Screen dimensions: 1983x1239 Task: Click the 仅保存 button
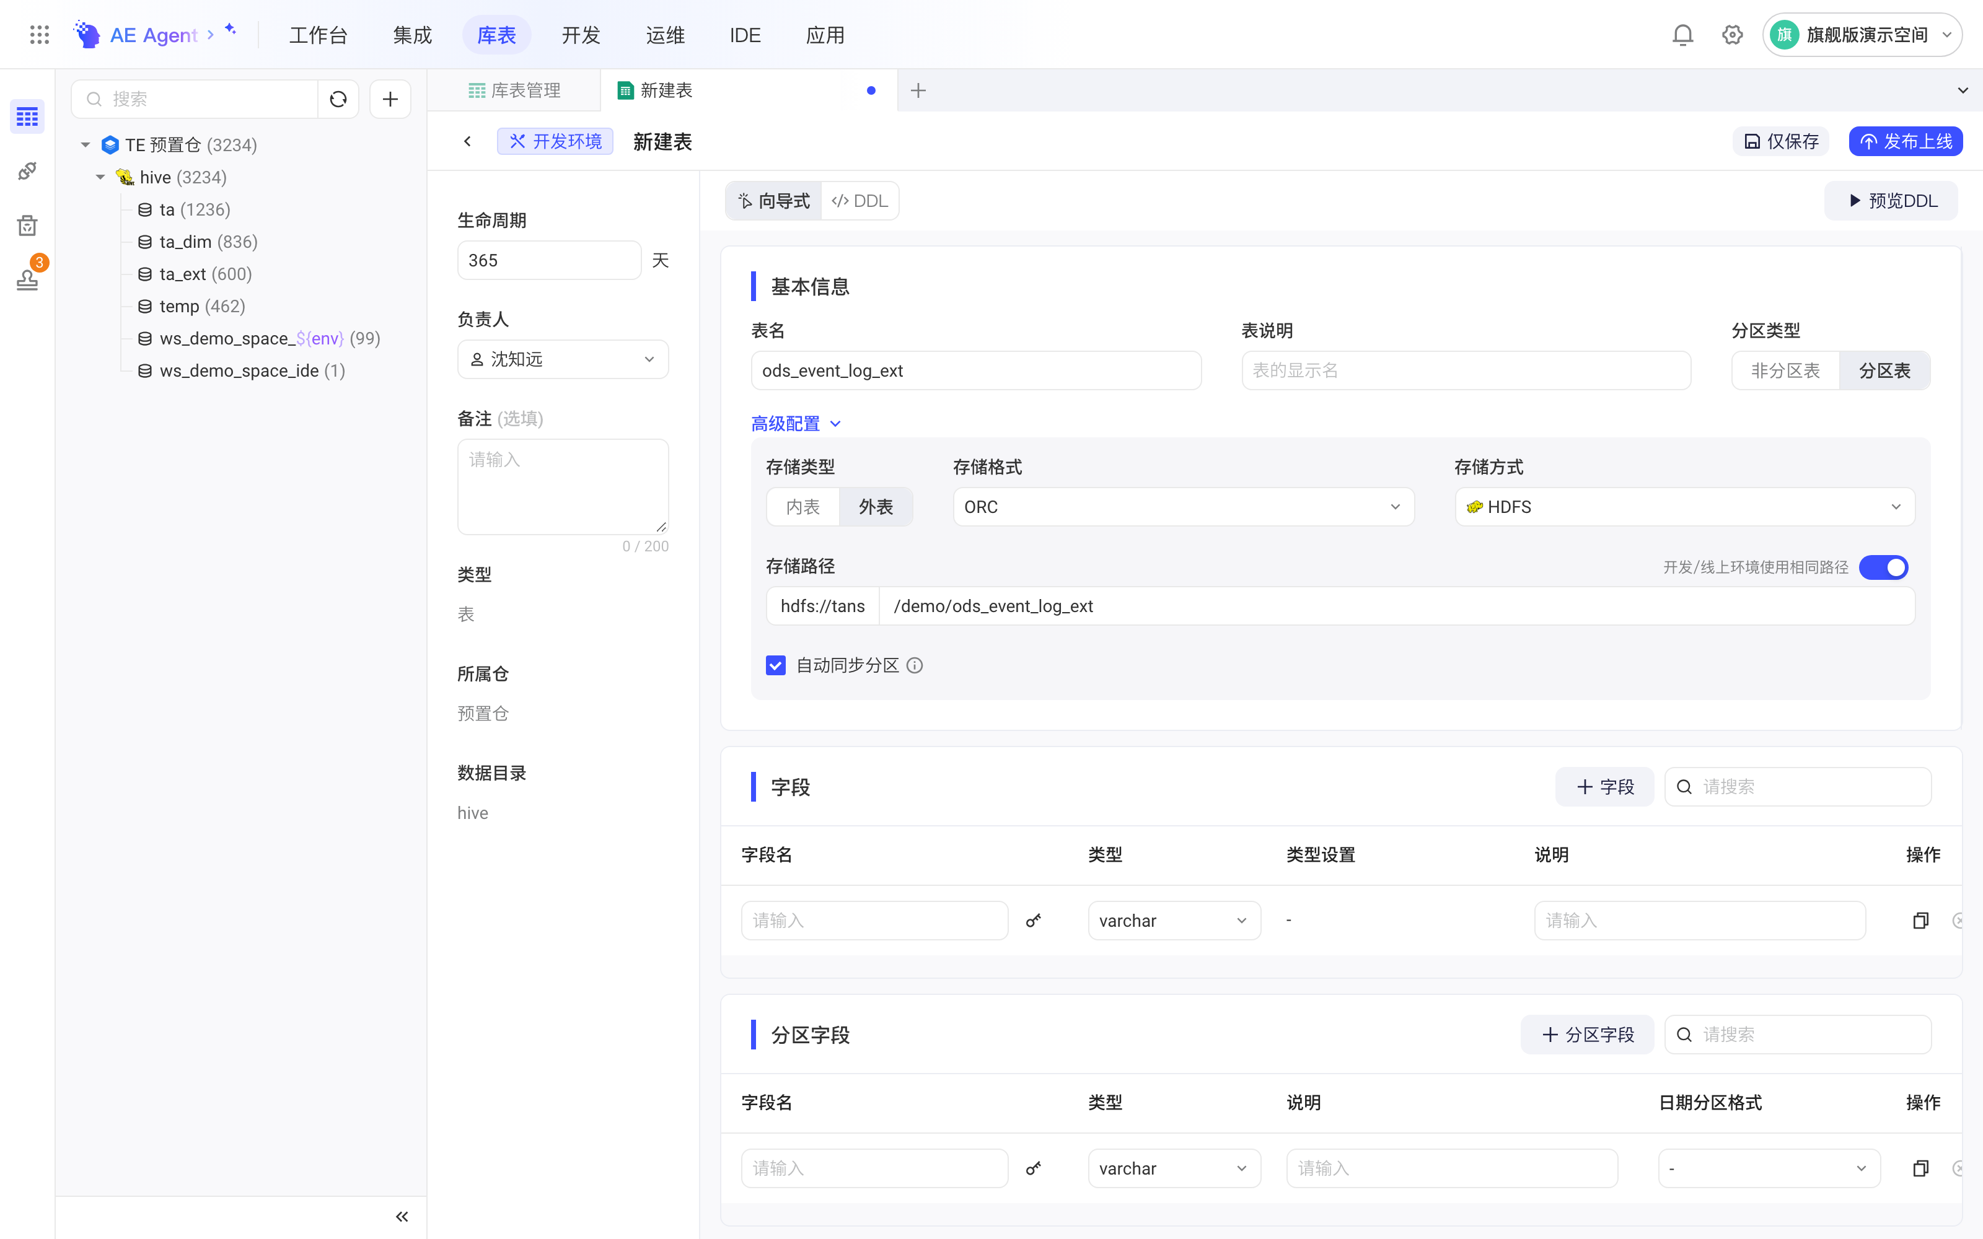pos(1780,142)
